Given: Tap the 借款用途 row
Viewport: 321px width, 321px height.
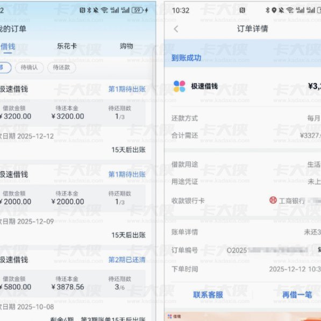Looking at the screenshot, I should (246, 164).
